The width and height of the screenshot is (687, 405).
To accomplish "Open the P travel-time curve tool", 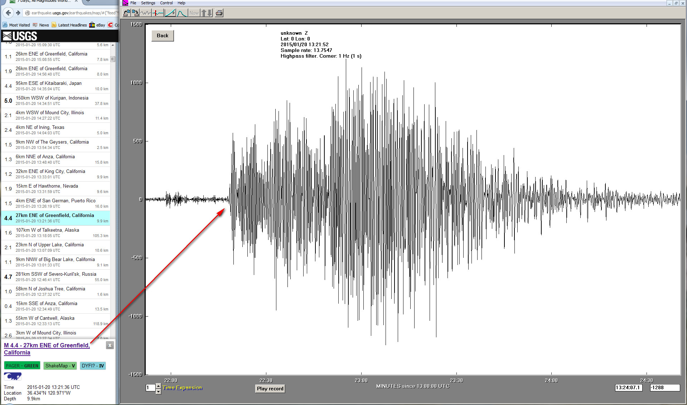I will point(170,13).
